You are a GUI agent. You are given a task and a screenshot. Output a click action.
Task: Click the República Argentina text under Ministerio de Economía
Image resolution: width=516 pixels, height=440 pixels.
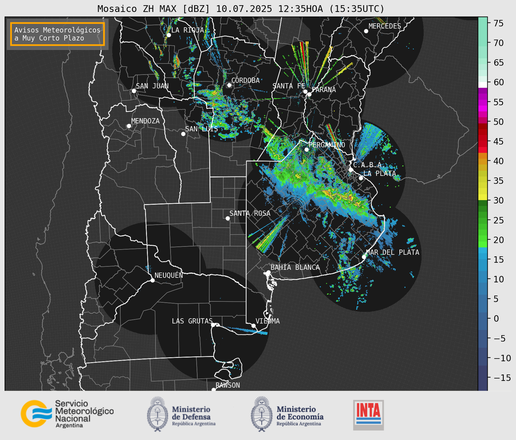(299, 424)
